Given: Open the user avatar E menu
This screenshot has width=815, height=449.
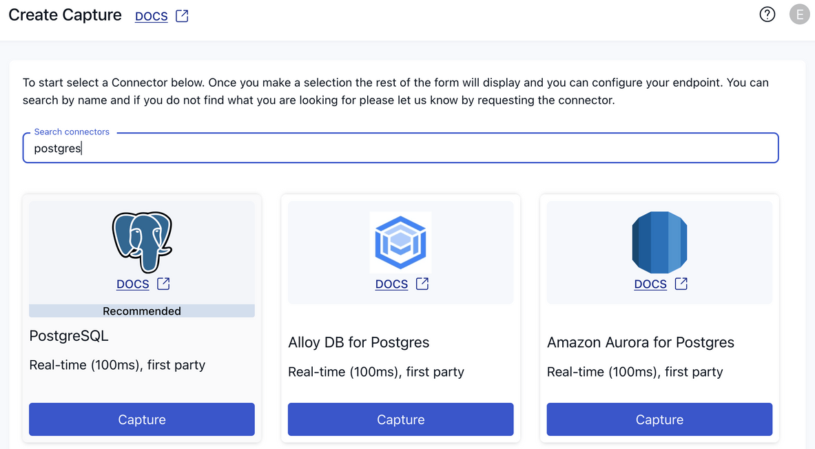Looking at the screenshot, I should pos(799,14).
